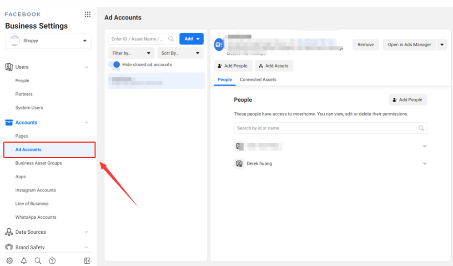Click the Accounts section icon
453x266 pixels.
click(9, 122)
